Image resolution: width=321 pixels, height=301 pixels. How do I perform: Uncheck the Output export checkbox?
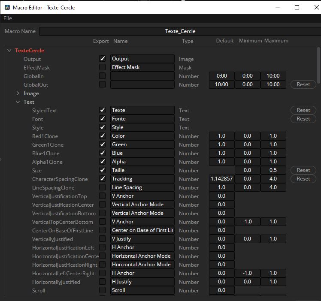102,59
